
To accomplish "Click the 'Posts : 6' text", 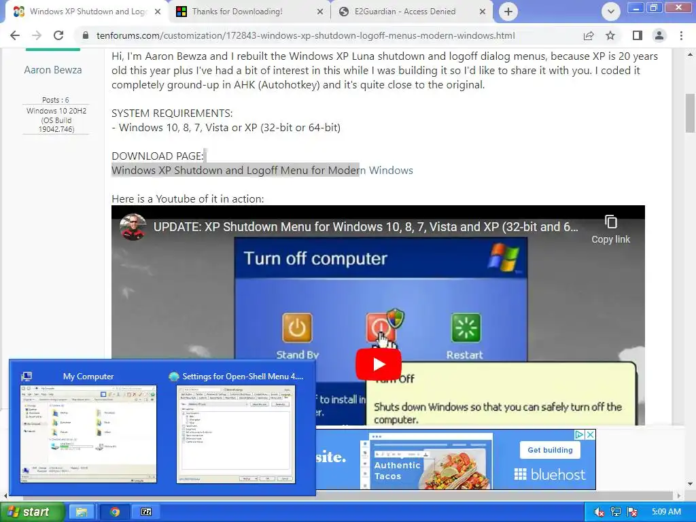I will pos(56,100).
